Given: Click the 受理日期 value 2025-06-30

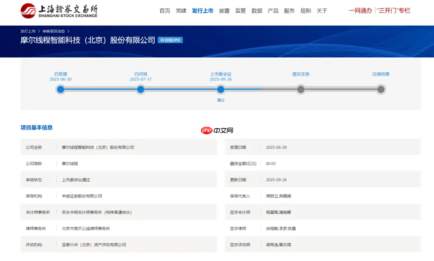Looking at the screenshot, I should pyautogui.click(x=276, y=148).
